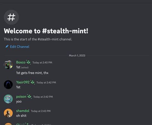Click the '1st gets free mint, thx' message
The height and width of the screenshot is (125, 152).
point(32,73)
